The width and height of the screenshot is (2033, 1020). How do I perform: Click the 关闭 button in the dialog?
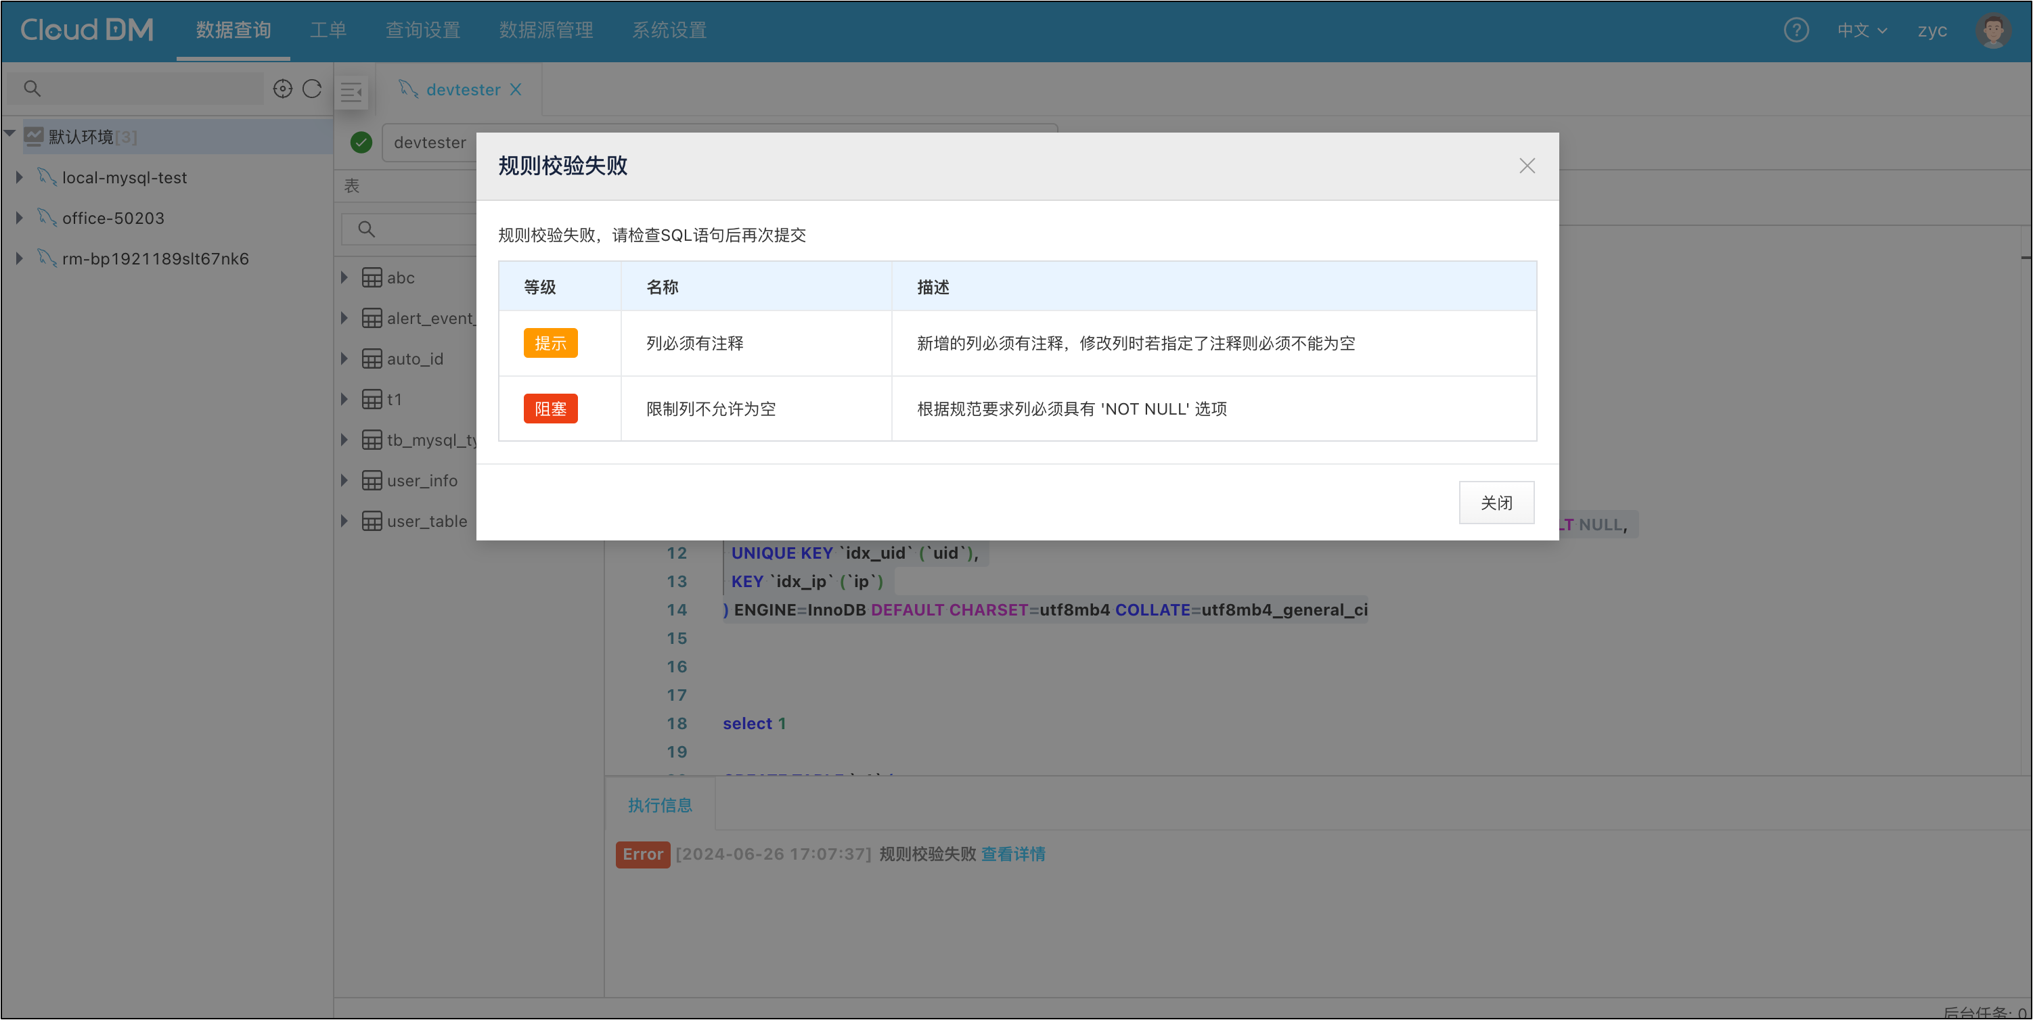[x=1496, y=503]
